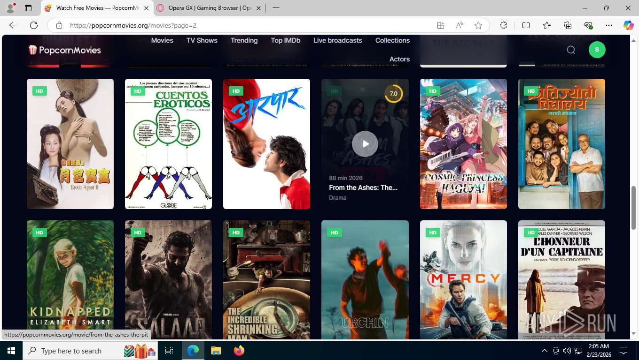Open Read aloud icon in address bar

(460, 25)
